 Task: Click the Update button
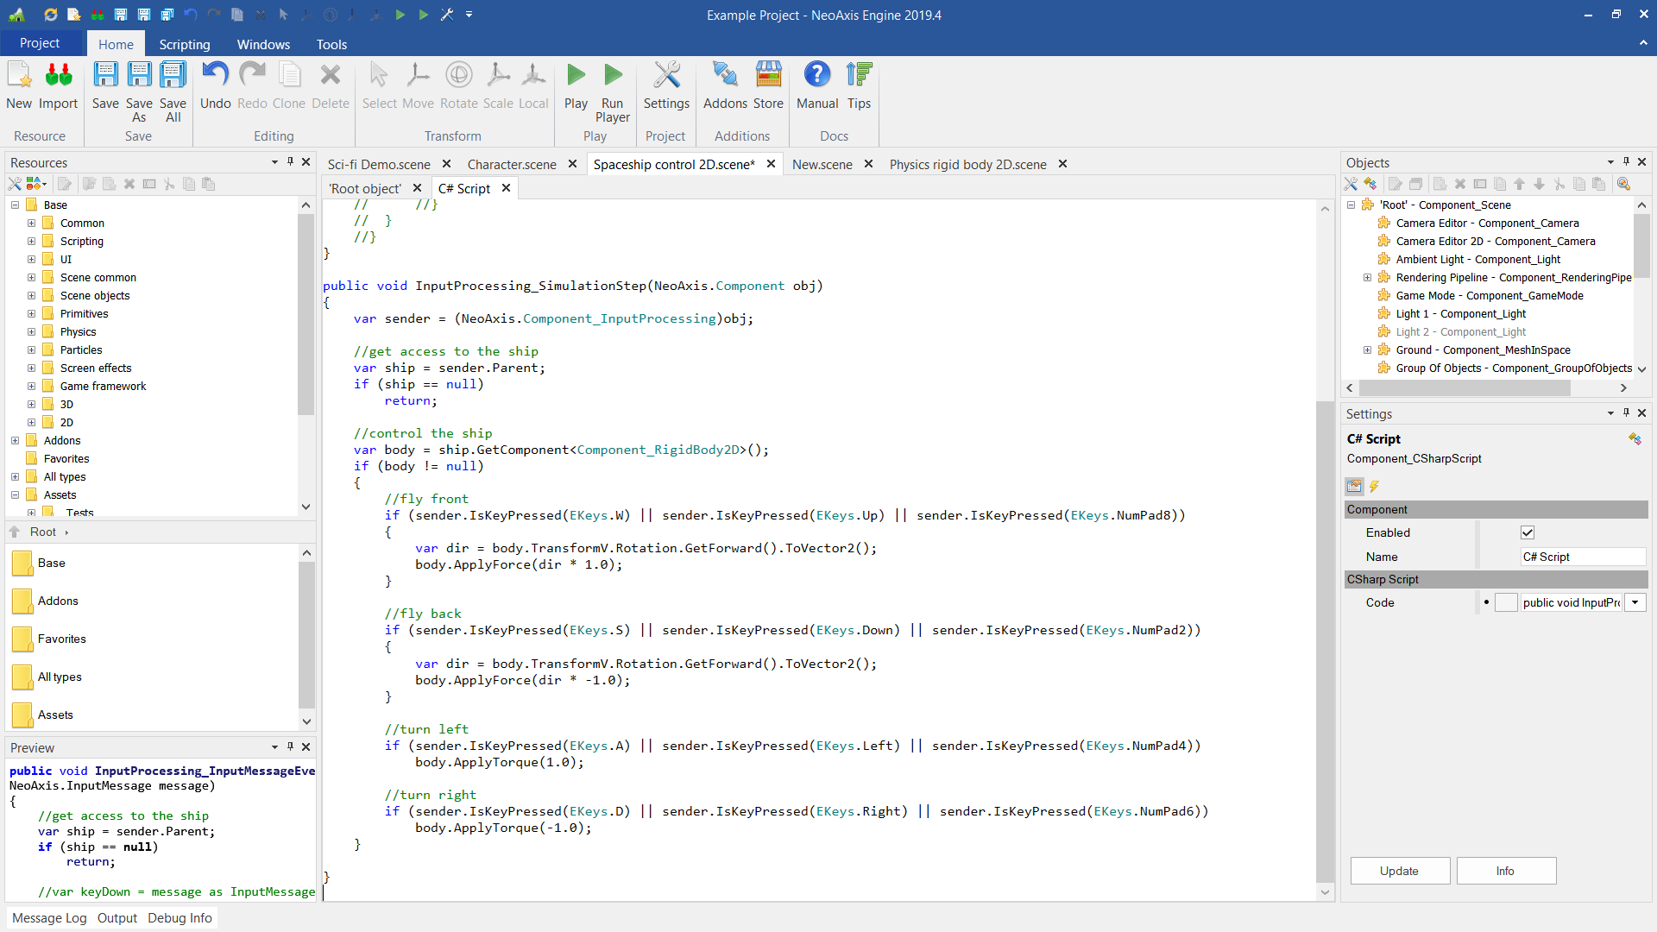[x=1399, y=871]
